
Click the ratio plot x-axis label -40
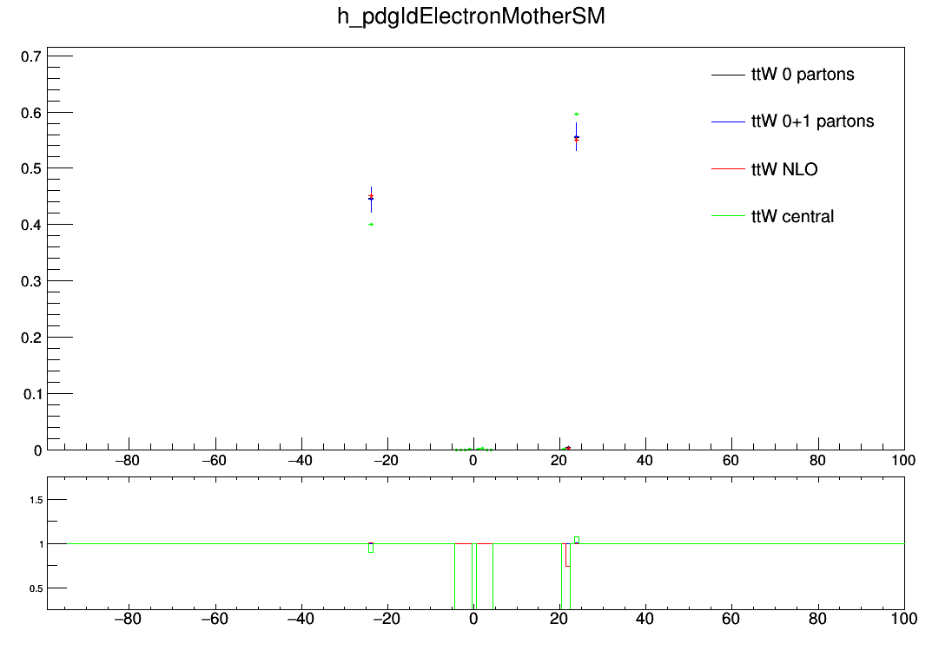301,619
